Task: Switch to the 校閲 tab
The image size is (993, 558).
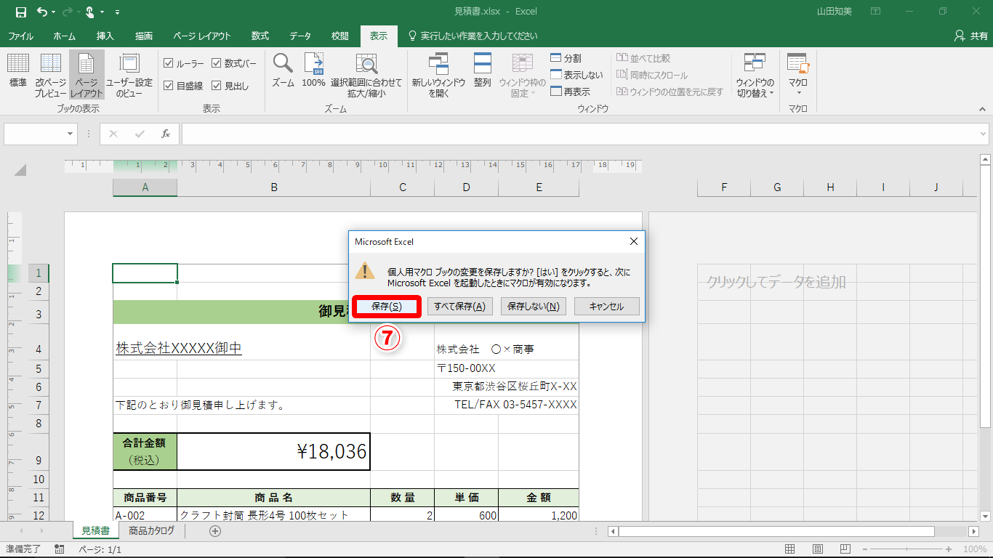Action: (340, 36)
